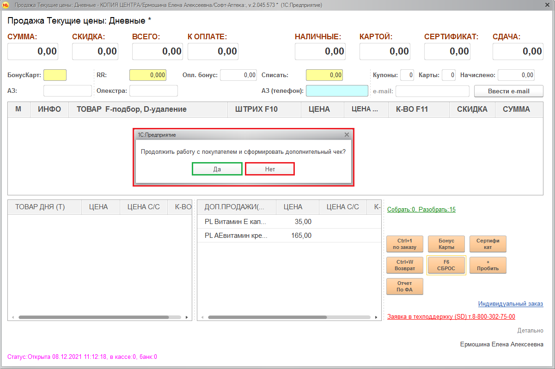This screenshot has height=369, width=555.
Task: Open Отчет По ФА report button
Action: pyautogui.click(x=404, y=286)
